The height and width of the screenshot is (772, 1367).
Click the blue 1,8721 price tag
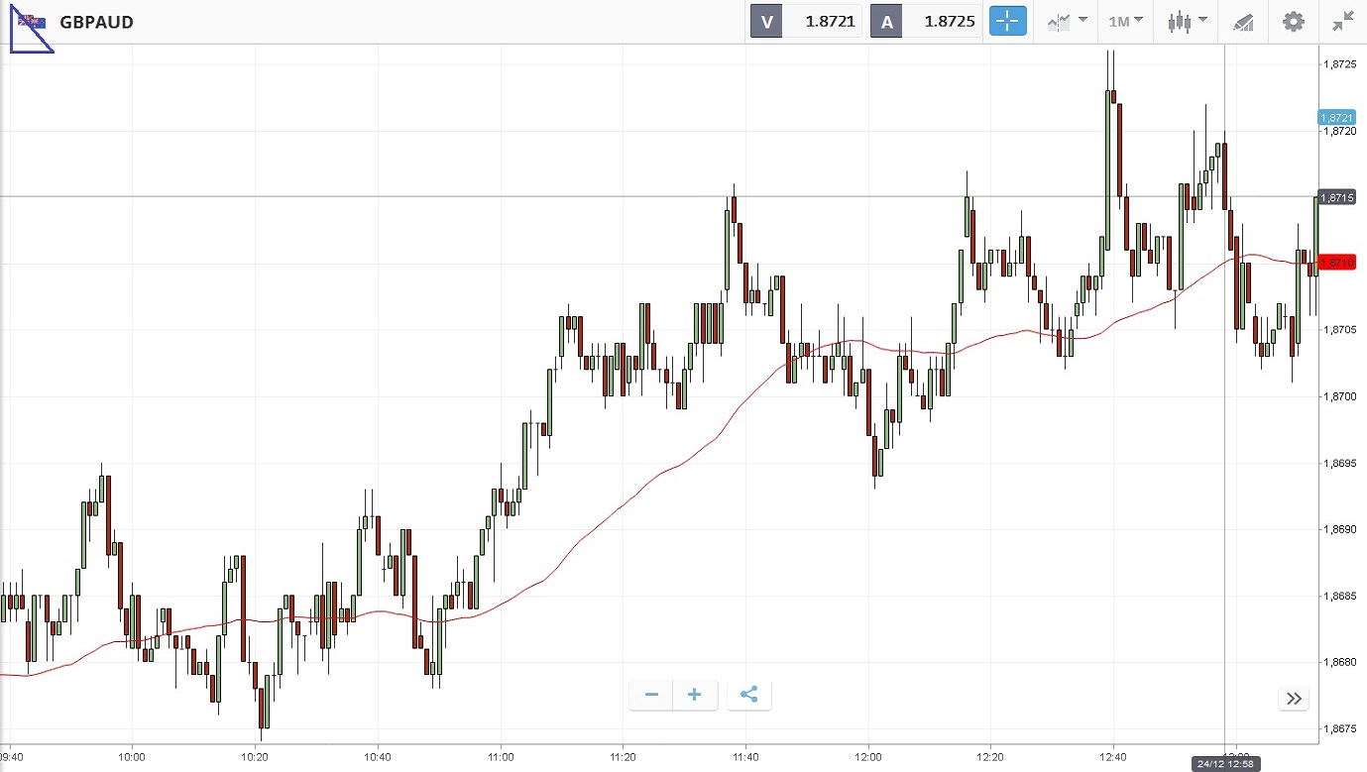1336,117
